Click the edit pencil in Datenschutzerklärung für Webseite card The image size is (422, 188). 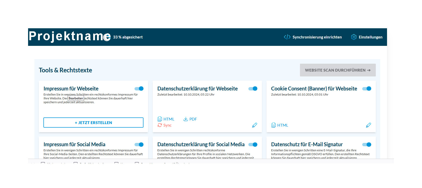tap(255, 125)
